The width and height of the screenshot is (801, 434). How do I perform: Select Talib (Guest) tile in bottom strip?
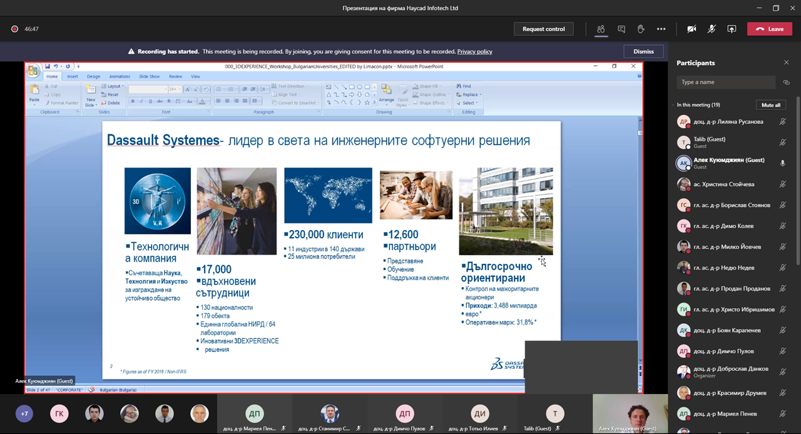click(555, 414)
